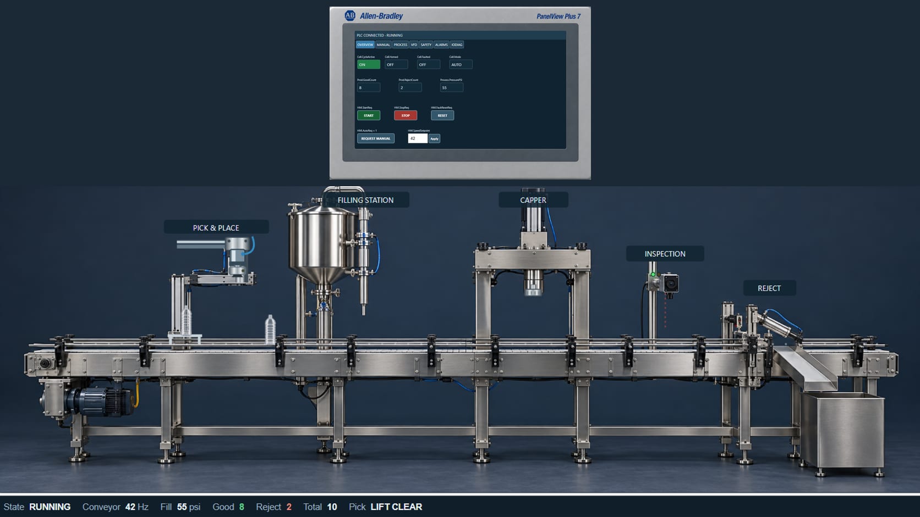920x517 pixels.
Task: Click the Cell.Faulted OFF indicator
Action: coord(429,64)
